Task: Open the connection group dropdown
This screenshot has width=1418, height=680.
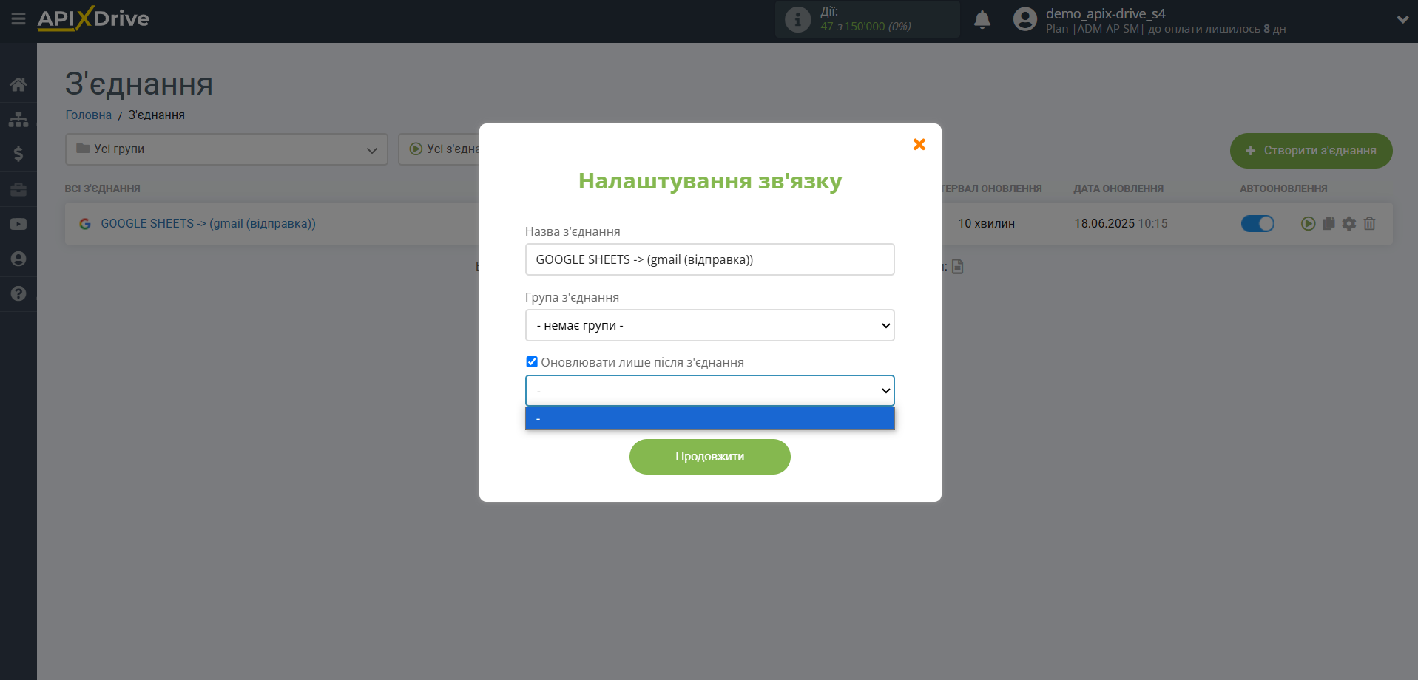Action: 710,325
